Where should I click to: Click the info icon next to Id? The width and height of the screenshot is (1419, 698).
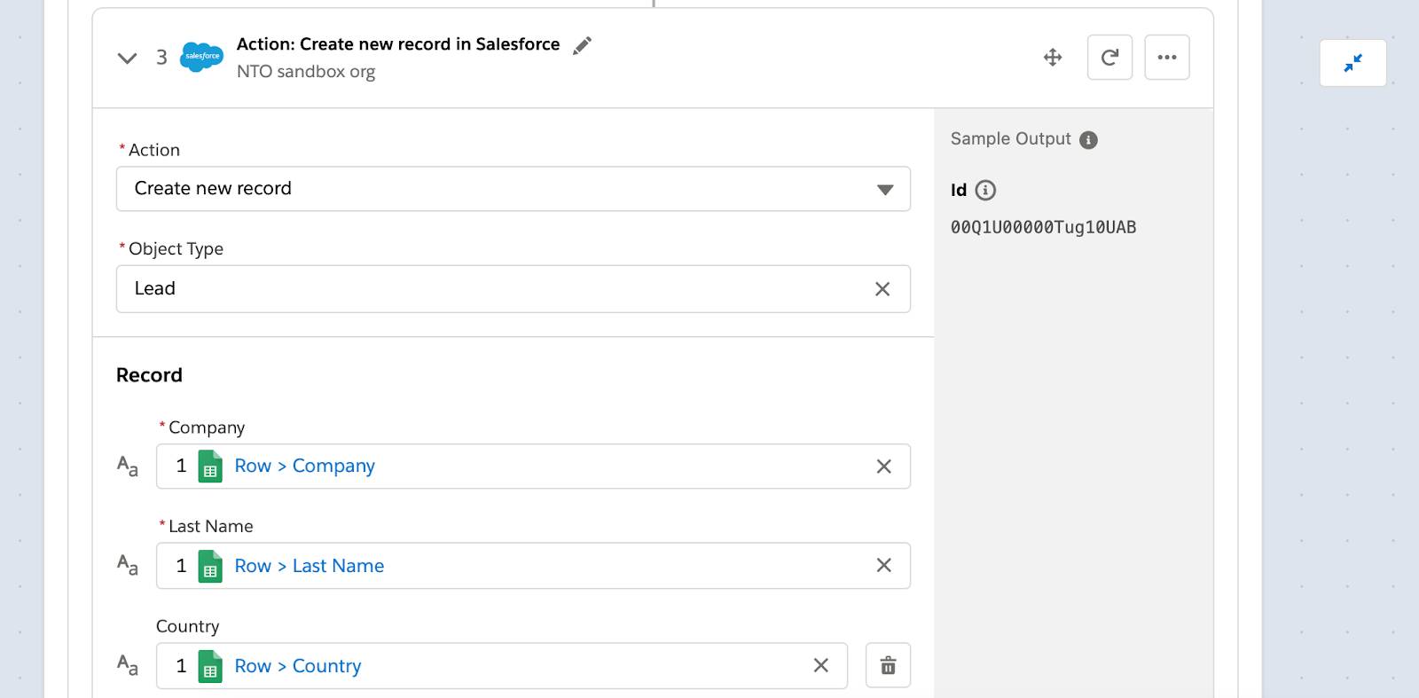[x=985, y=190]
